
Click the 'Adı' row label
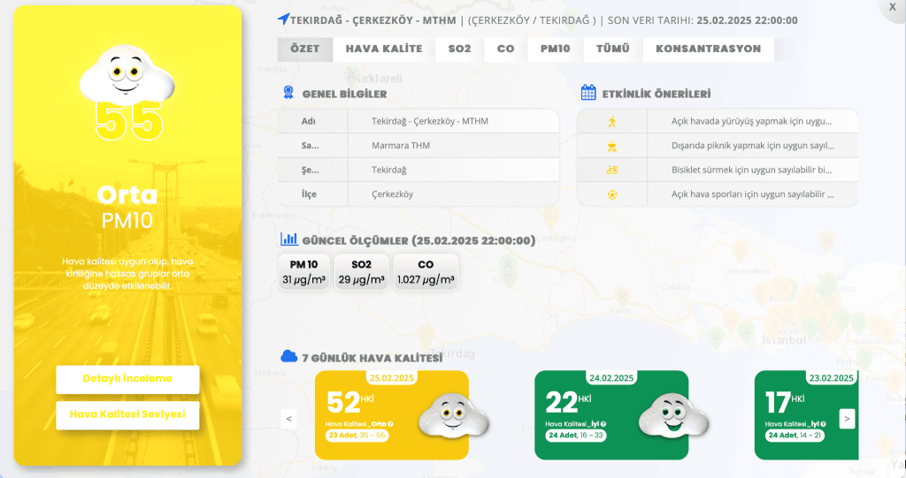pos(308,121)
